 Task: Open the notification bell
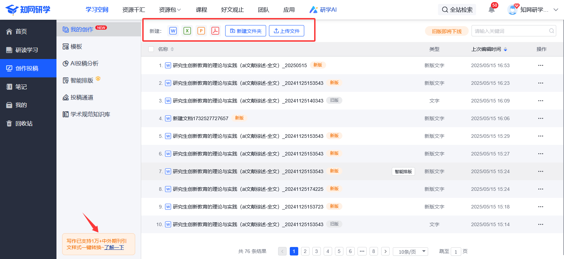point(491,10)
